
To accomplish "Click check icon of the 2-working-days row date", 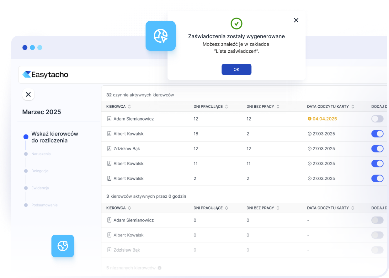I will [x=309, y=179].
